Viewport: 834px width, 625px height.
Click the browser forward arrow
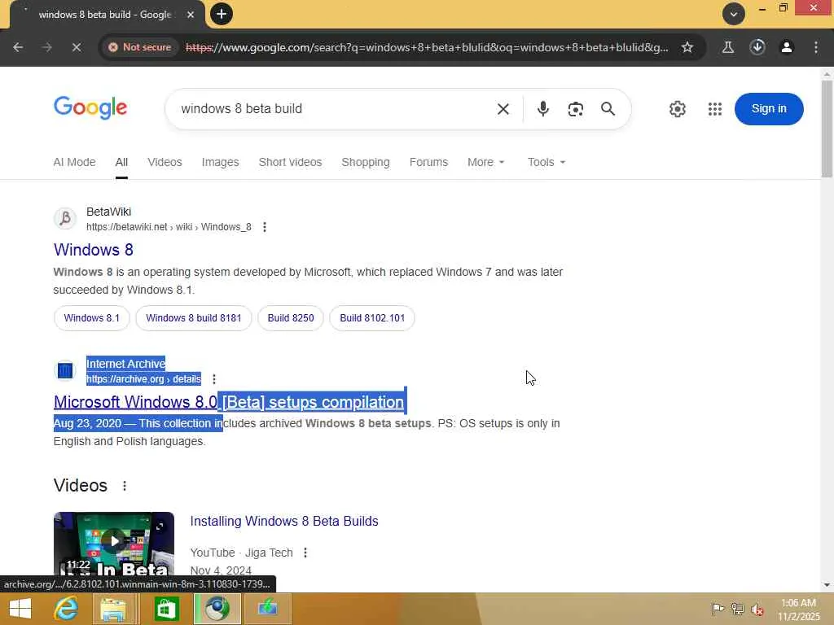pyautogui.click(x=47, y=47)
